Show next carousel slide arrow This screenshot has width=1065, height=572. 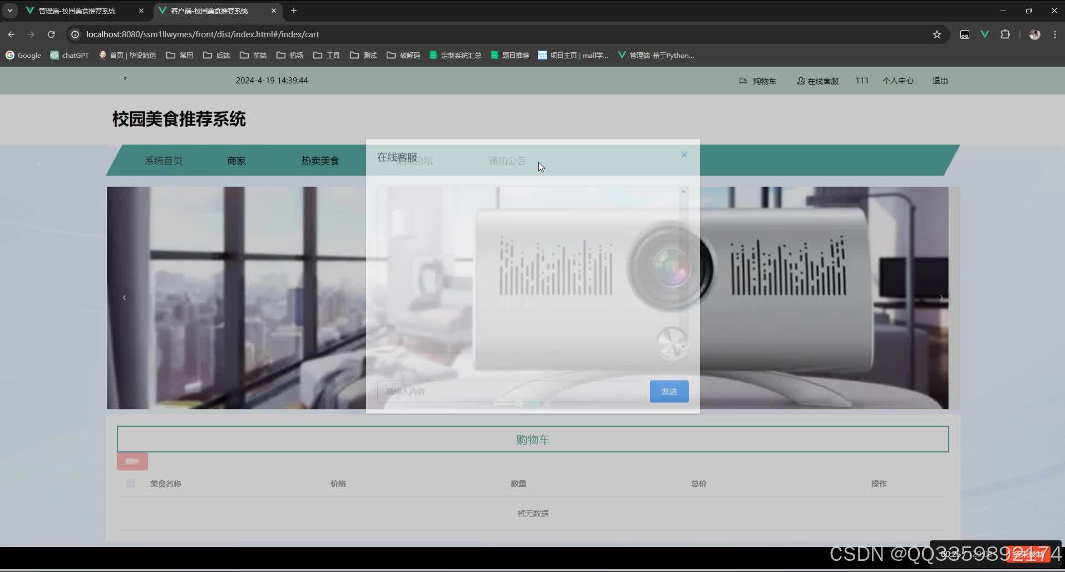[x=941, y=298]
